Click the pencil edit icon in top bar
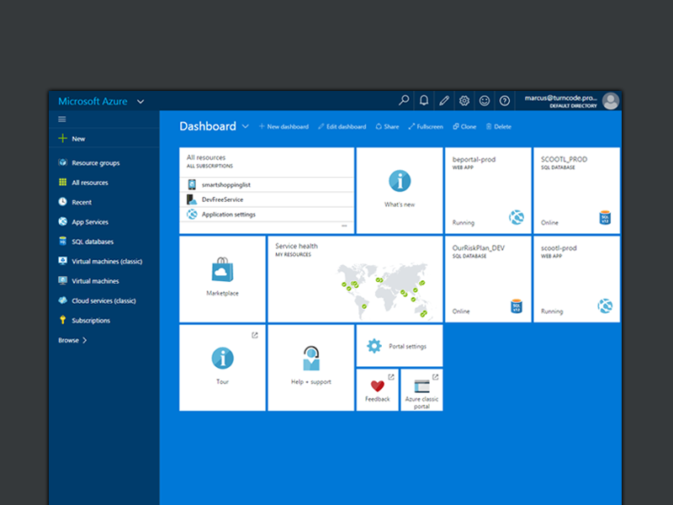This screenshot has height=505, width=673. click(444, 100)
